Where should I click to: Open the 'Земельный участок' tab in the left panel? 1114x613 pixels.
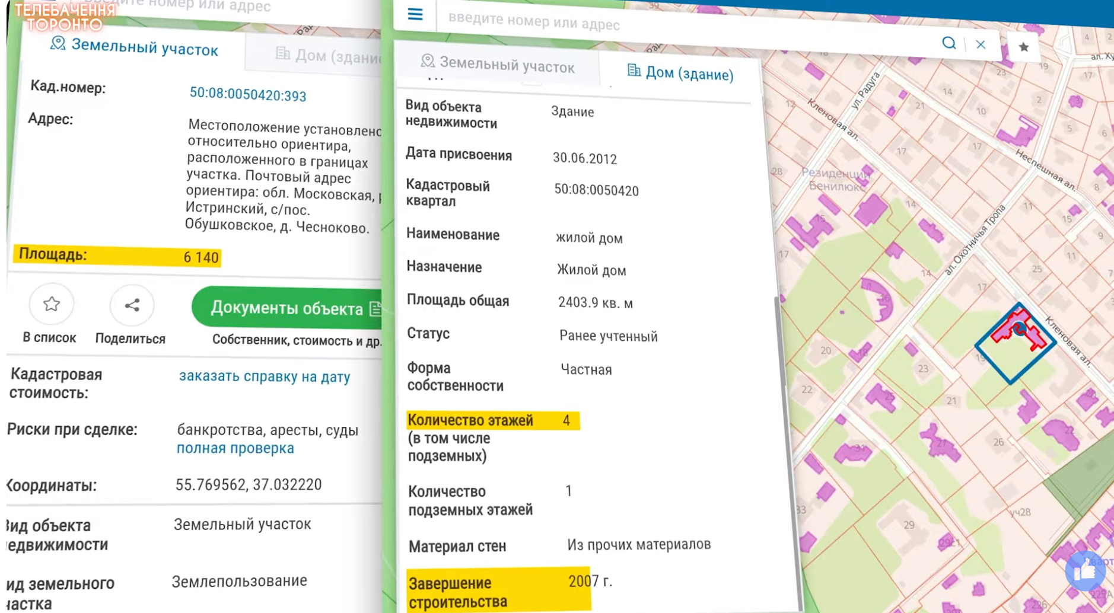click(135, 47)
